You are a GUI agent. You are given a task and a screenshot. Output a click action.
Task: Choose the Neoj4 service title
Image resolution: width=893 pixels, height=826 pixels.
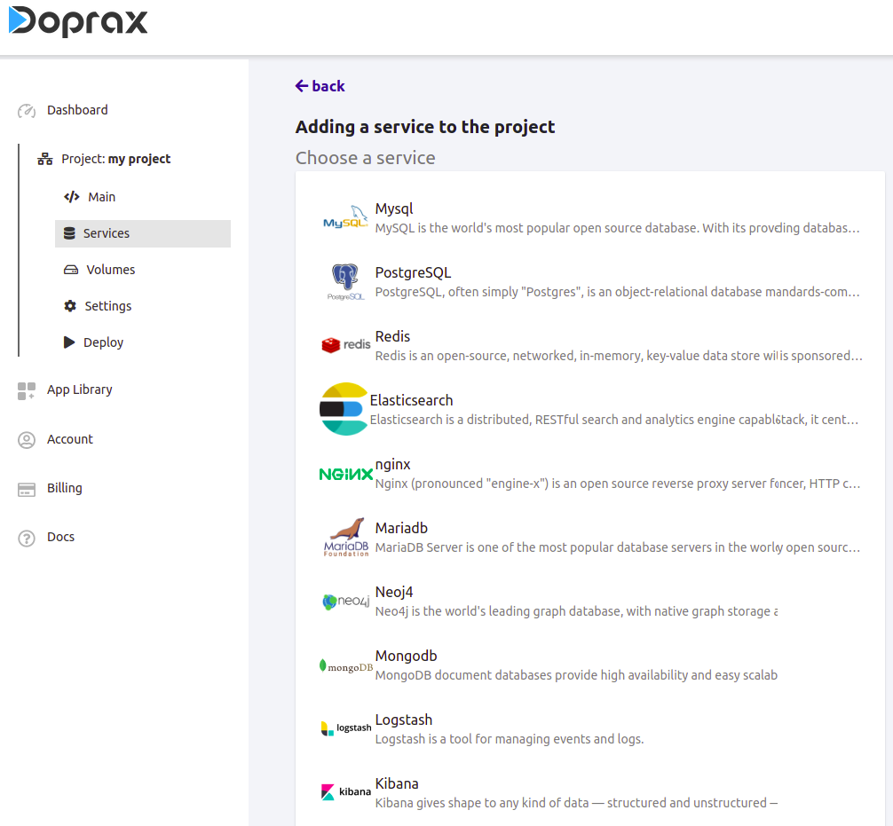[394, 592]
